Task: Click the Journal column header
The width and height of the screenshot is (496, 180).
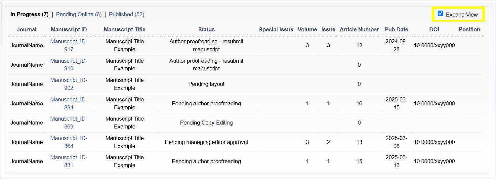Action: 26,29
